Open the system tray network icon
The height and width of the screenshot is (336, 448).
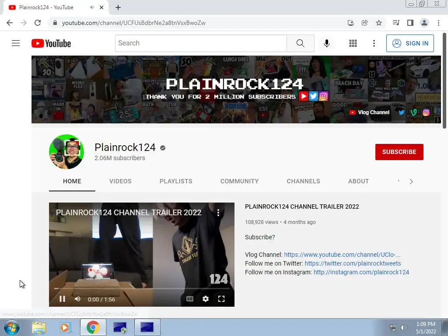(393, 328)
